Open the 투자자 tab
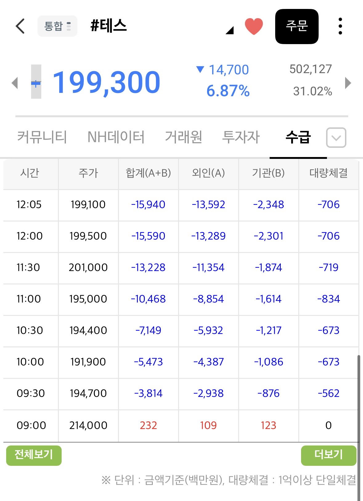Screen dimensions: 363x501 click(241, 137)
